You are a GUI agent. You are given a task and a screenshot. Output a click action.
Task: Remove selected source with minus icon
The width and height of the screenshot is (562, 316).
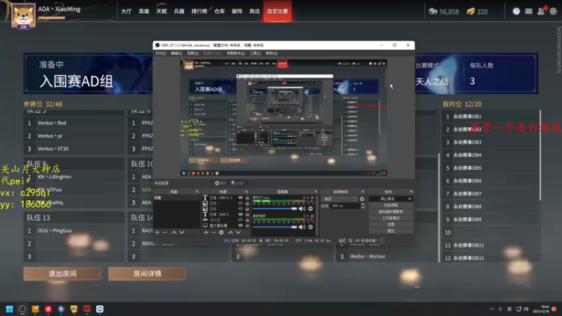tap(214, 232)
